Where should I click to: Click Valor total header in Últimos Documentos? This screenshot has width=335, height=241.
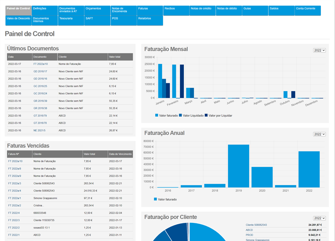tap(120, 57)
